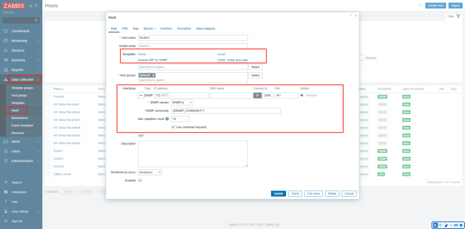Open the Monitored by proxy dropdown
The height and width of the screenshot is (229, 465).
pyautogui.click(x=150, y=172)
